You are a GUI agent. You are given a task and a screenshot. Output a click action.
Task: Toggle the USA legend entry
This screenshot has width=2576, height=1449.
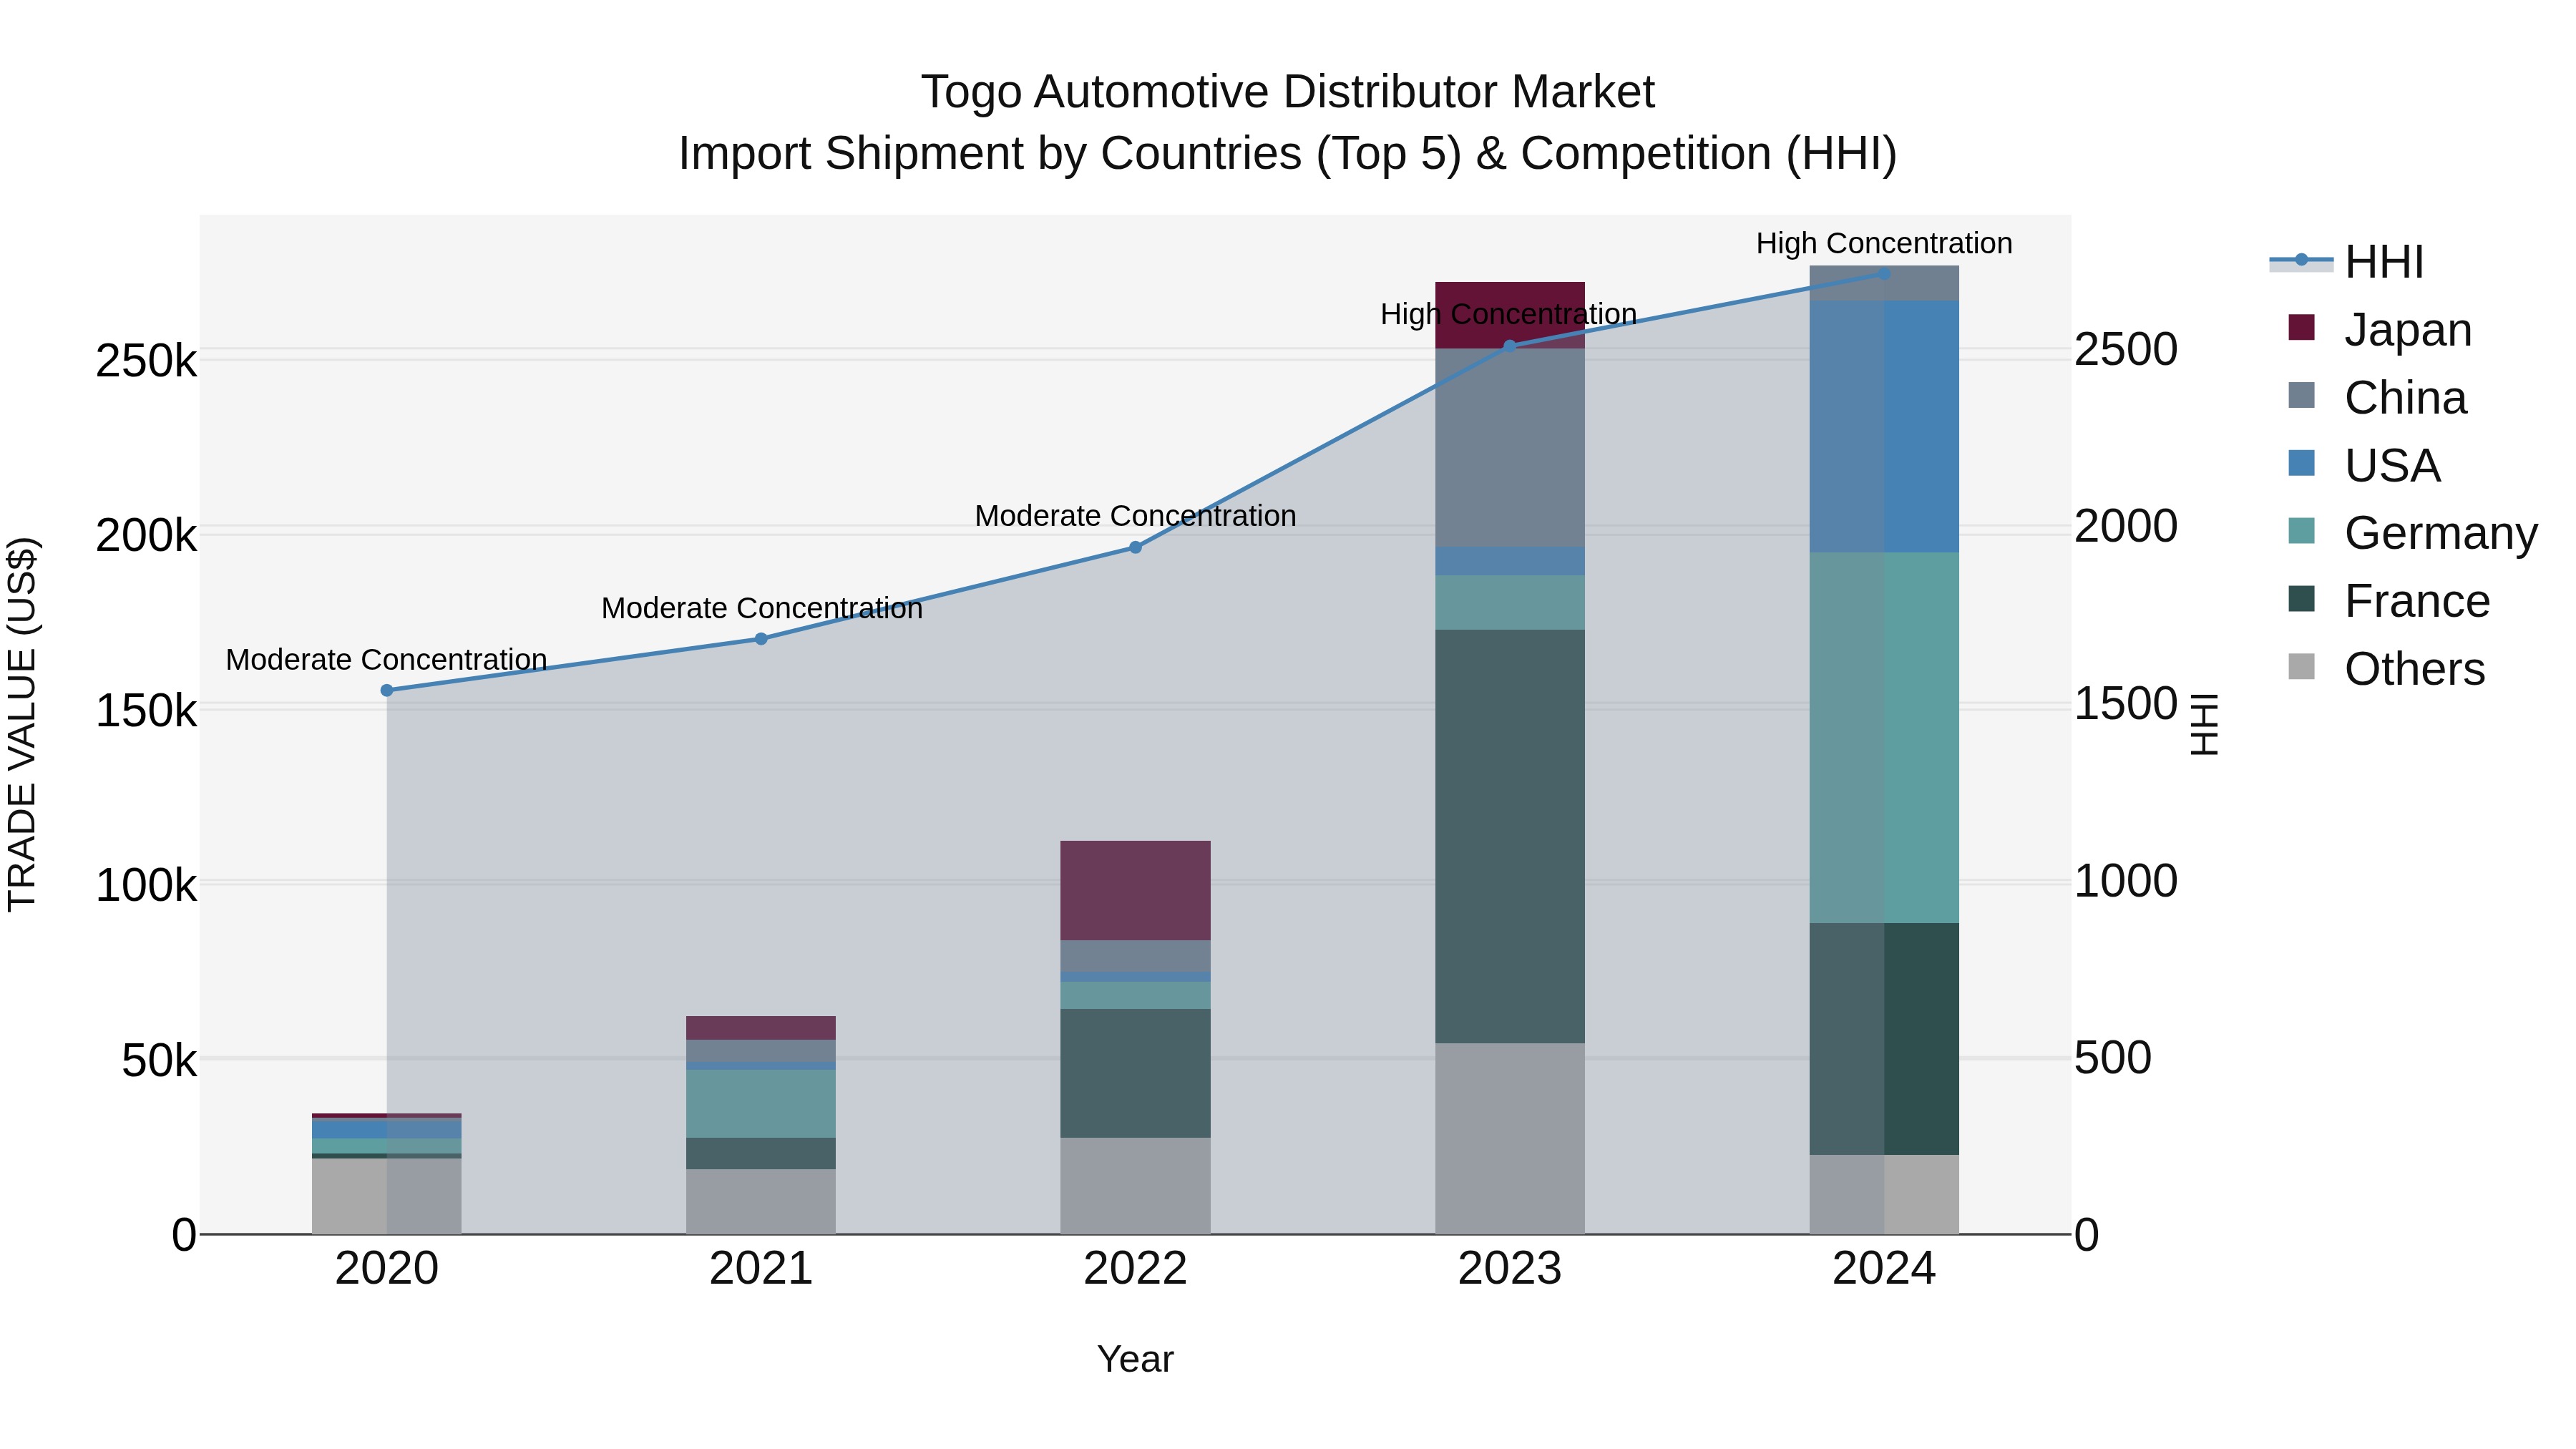(x=2364, y=465)
